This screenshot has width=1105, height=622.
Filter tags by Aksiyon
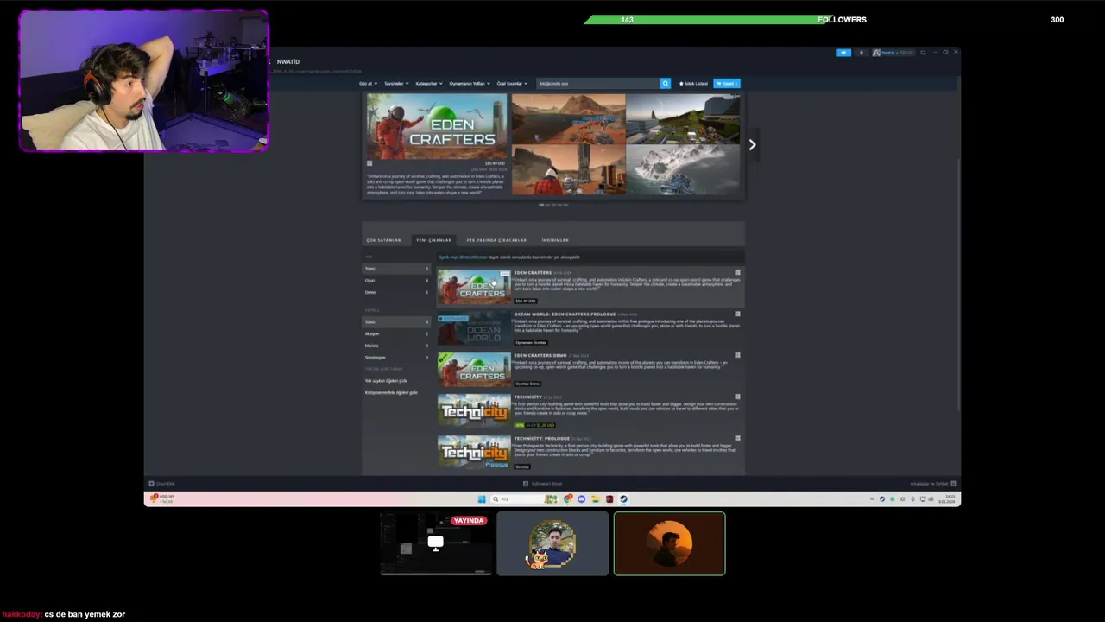(396, 333)
